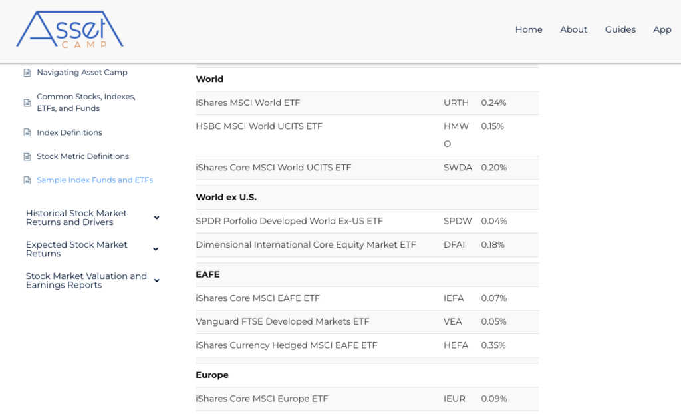Select HSBC MSCI World UCITS ETF name
The image size is (681, 416).
(x=259, y=126)
